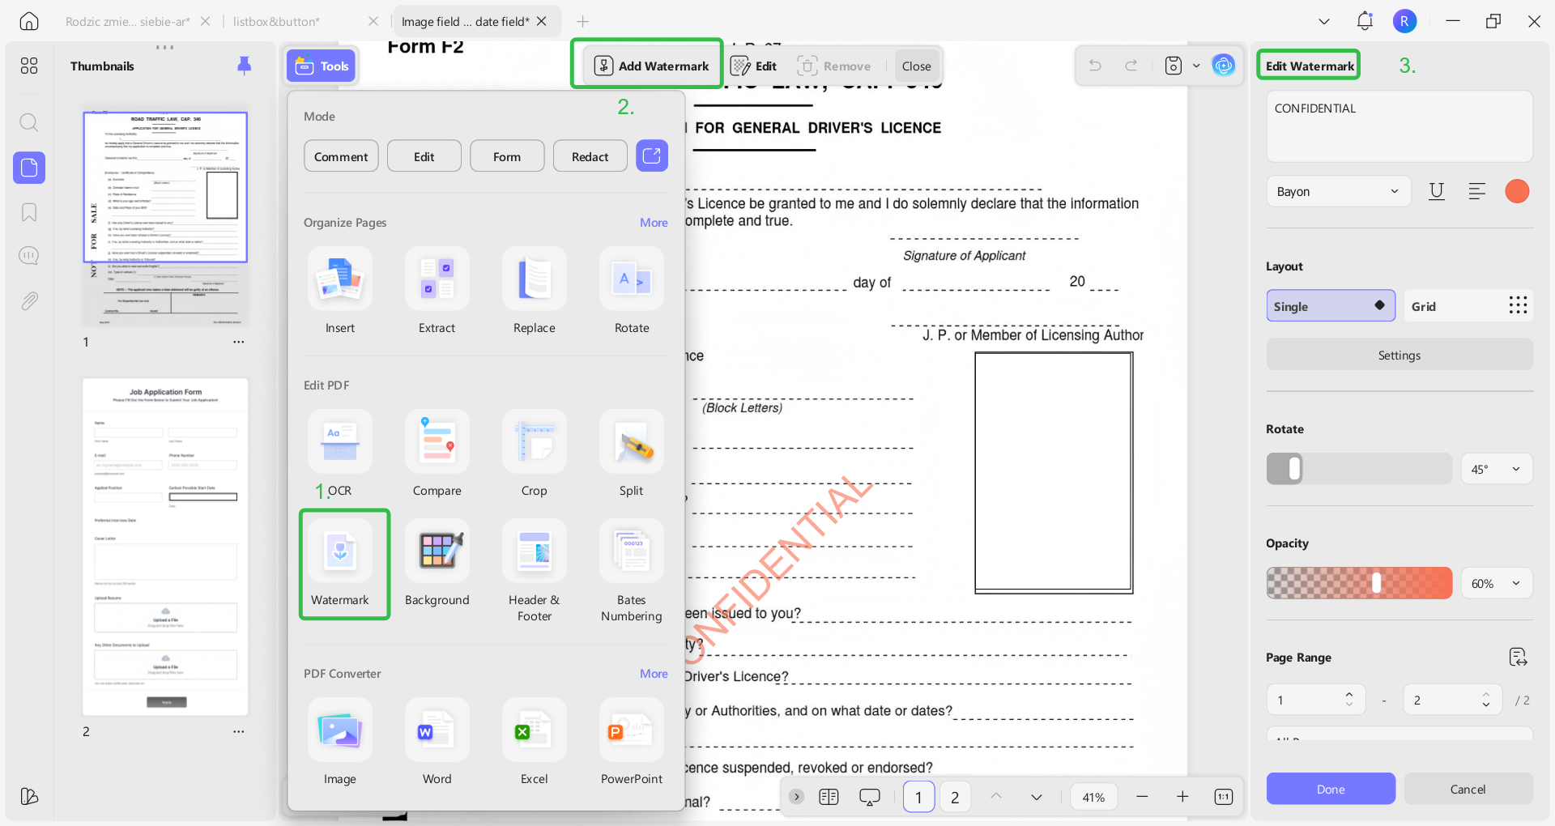Open the Extract pages tool
Screen dimensions: 1555x826
pos(437,292)
